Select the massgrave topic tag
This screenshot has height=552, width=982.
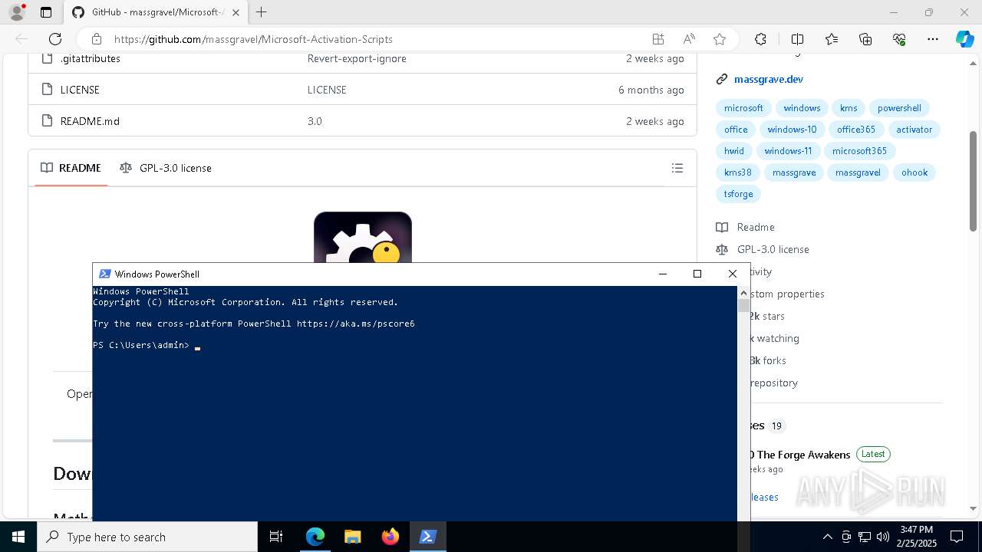tap(794, 172)
